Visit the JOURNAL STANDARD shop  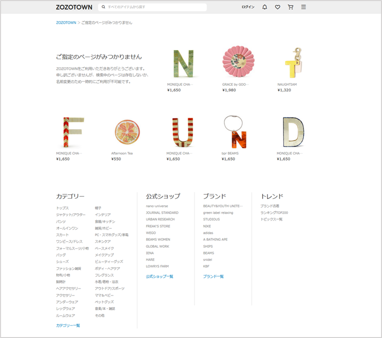[x=162, y=213]
